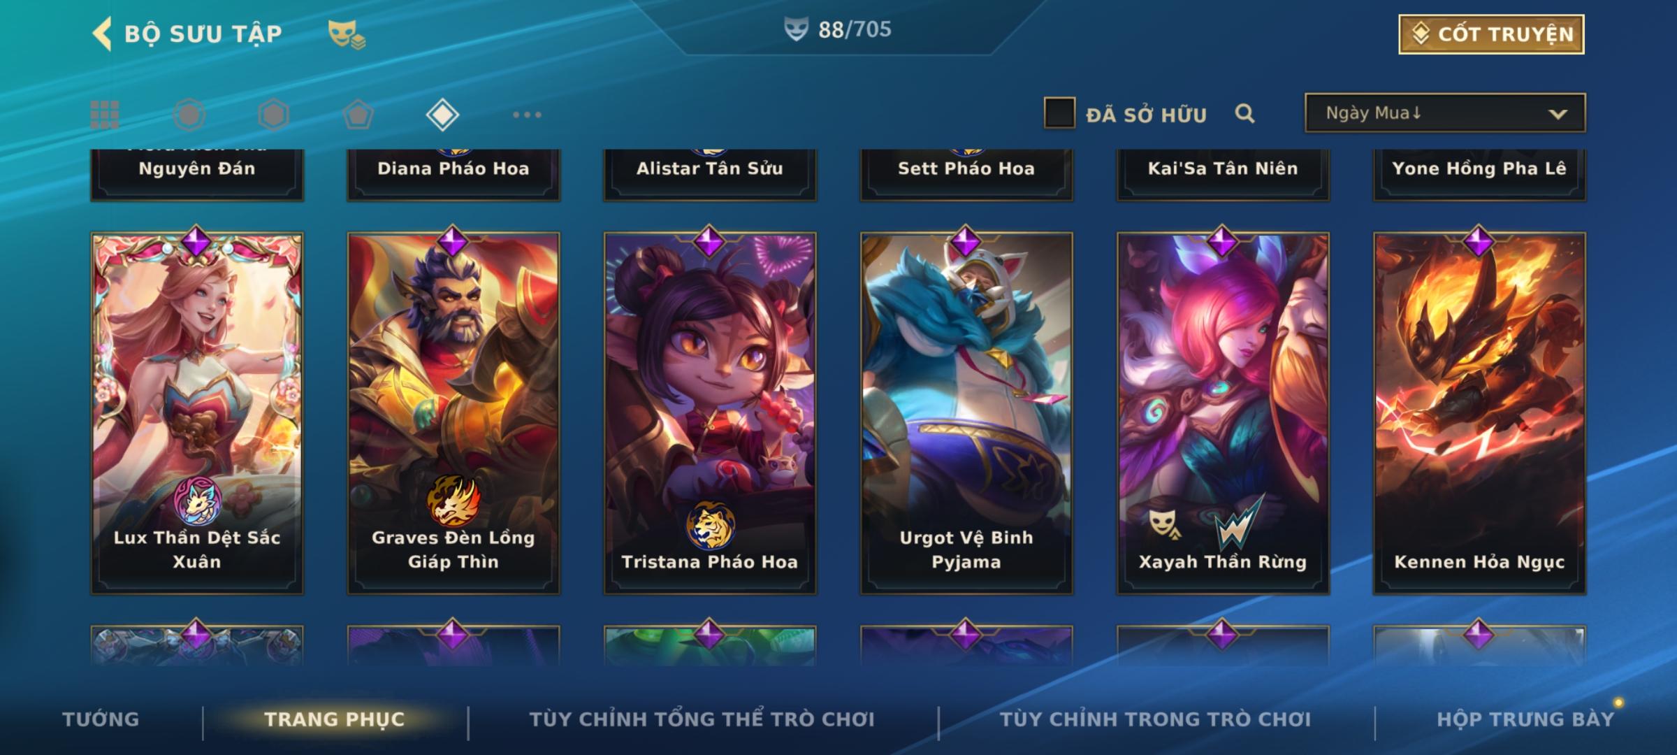Open Tùy Chỉnh Trong Trò Chơi tab

(1155, 719)
